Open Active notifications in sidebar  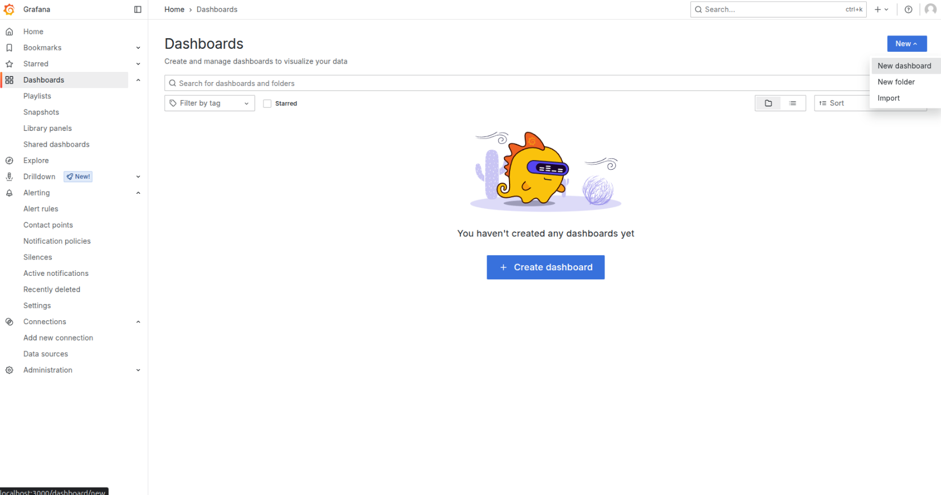pyautogui.click(x=56, y=274)
